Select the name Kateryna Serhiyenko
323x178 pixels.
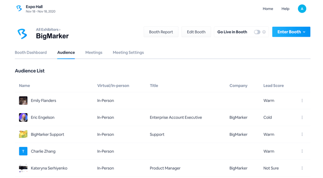click(49, 168)
